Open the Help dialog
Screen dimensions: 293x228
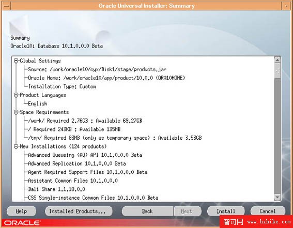click(x=21, y=211)
